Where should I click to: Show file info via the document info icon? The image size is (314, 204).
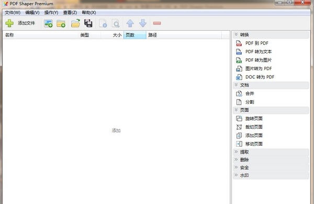pyautogui.click(x=103, y=23)
